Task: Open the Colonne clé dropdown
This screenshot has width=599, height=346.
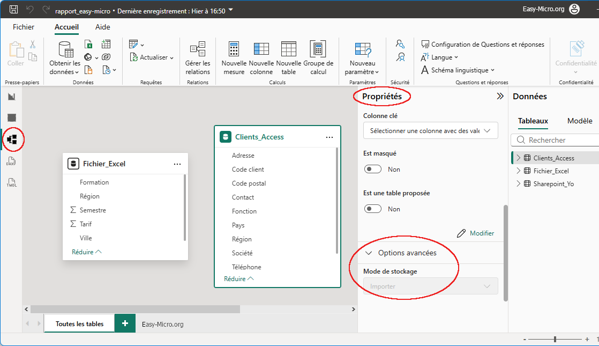Action: [x=430, y=130]
